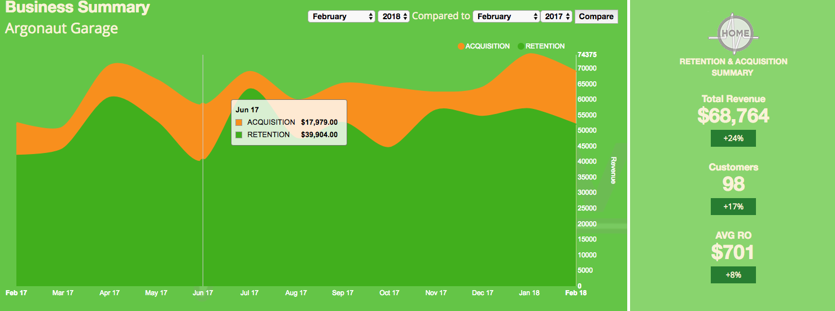
Task: Click the $68,764 Total Revenue figure
Action: point(733,116)
